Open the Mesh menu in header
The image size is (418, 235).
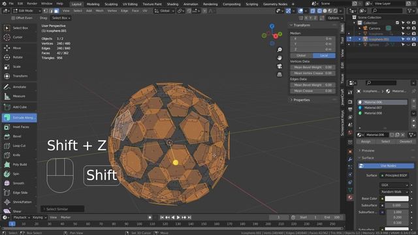click(99, 11)
